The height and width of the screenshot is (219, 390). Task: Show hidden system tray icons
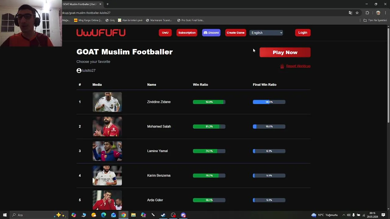[344, 215]
